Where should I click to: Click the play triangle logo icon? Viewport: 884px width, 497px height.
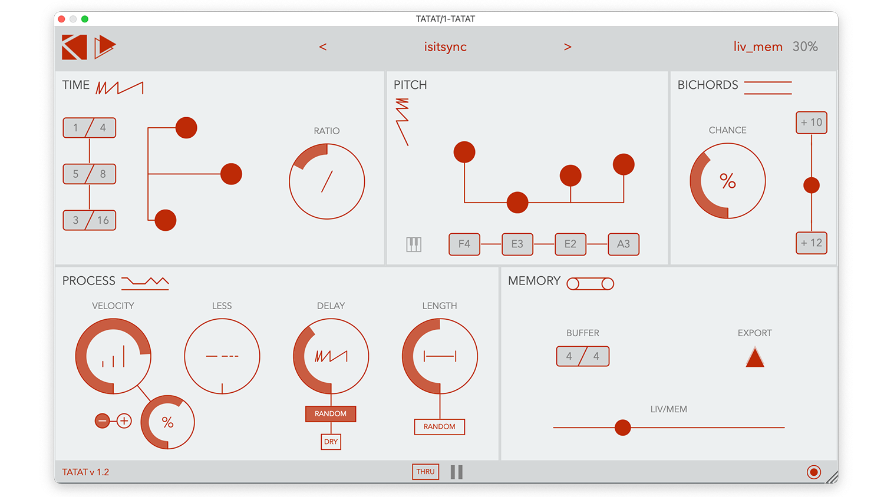coord(105,47)
